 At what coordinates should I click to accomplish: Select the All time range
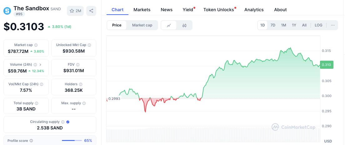304,25
